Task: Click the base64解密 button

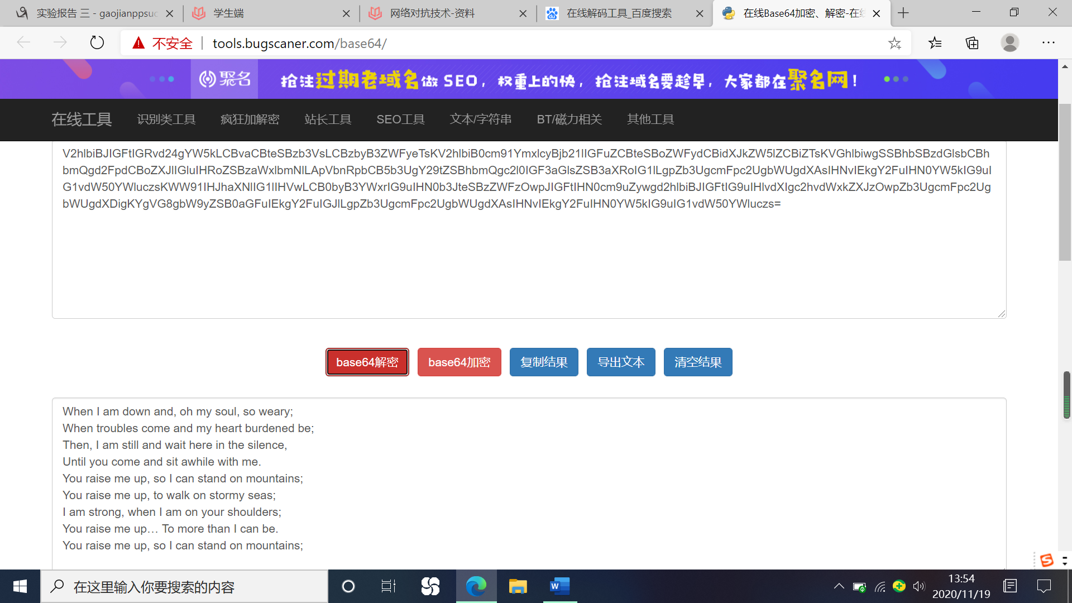Action: coord(367,362)
